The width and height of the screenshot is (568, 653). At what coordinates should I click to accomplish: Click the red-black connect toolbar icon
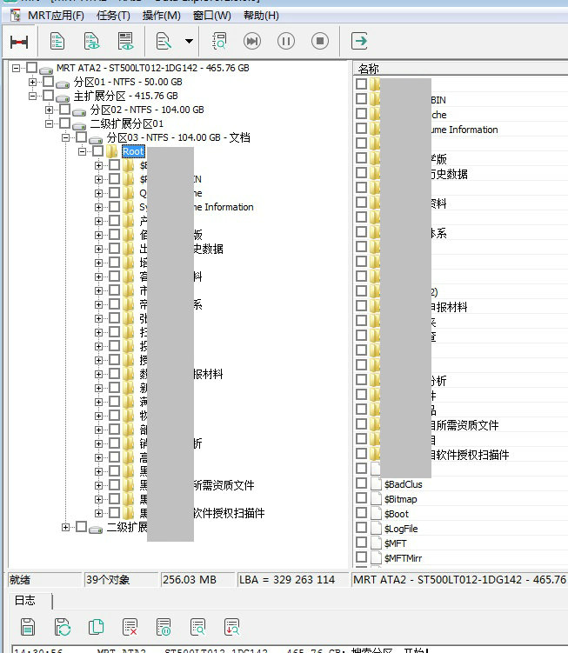[x=19, y=42]
